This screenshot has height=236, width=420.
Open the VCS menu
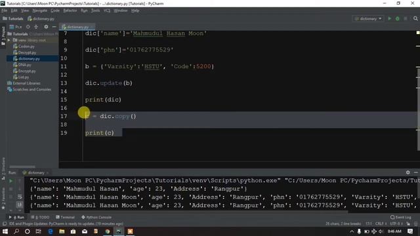coord(107,10)
